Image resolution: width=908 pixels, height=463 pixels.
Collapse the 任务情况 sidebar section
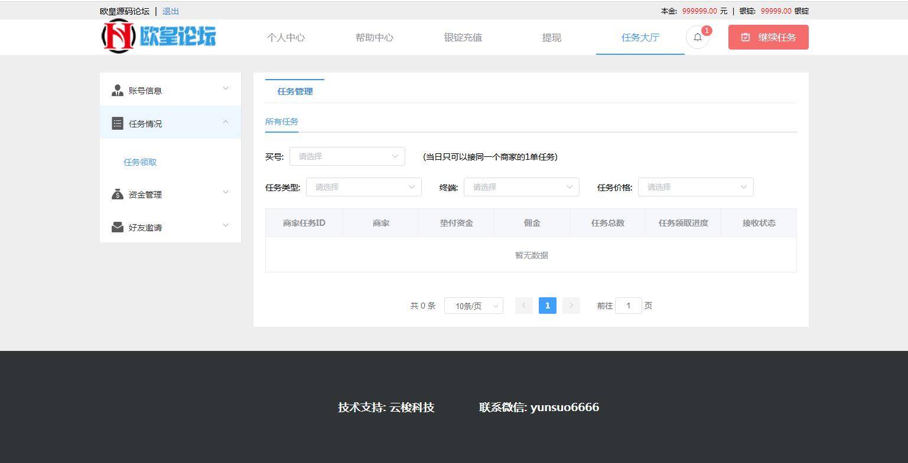(225, 123)
